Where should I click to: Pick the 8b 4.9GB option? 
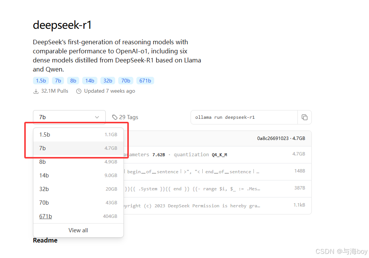click(78, 162)
